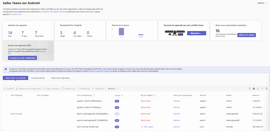Click Pro badge in yealink-meetingboard65 row
The width and height of the screenshot is (270, 131).
(117, 120)
